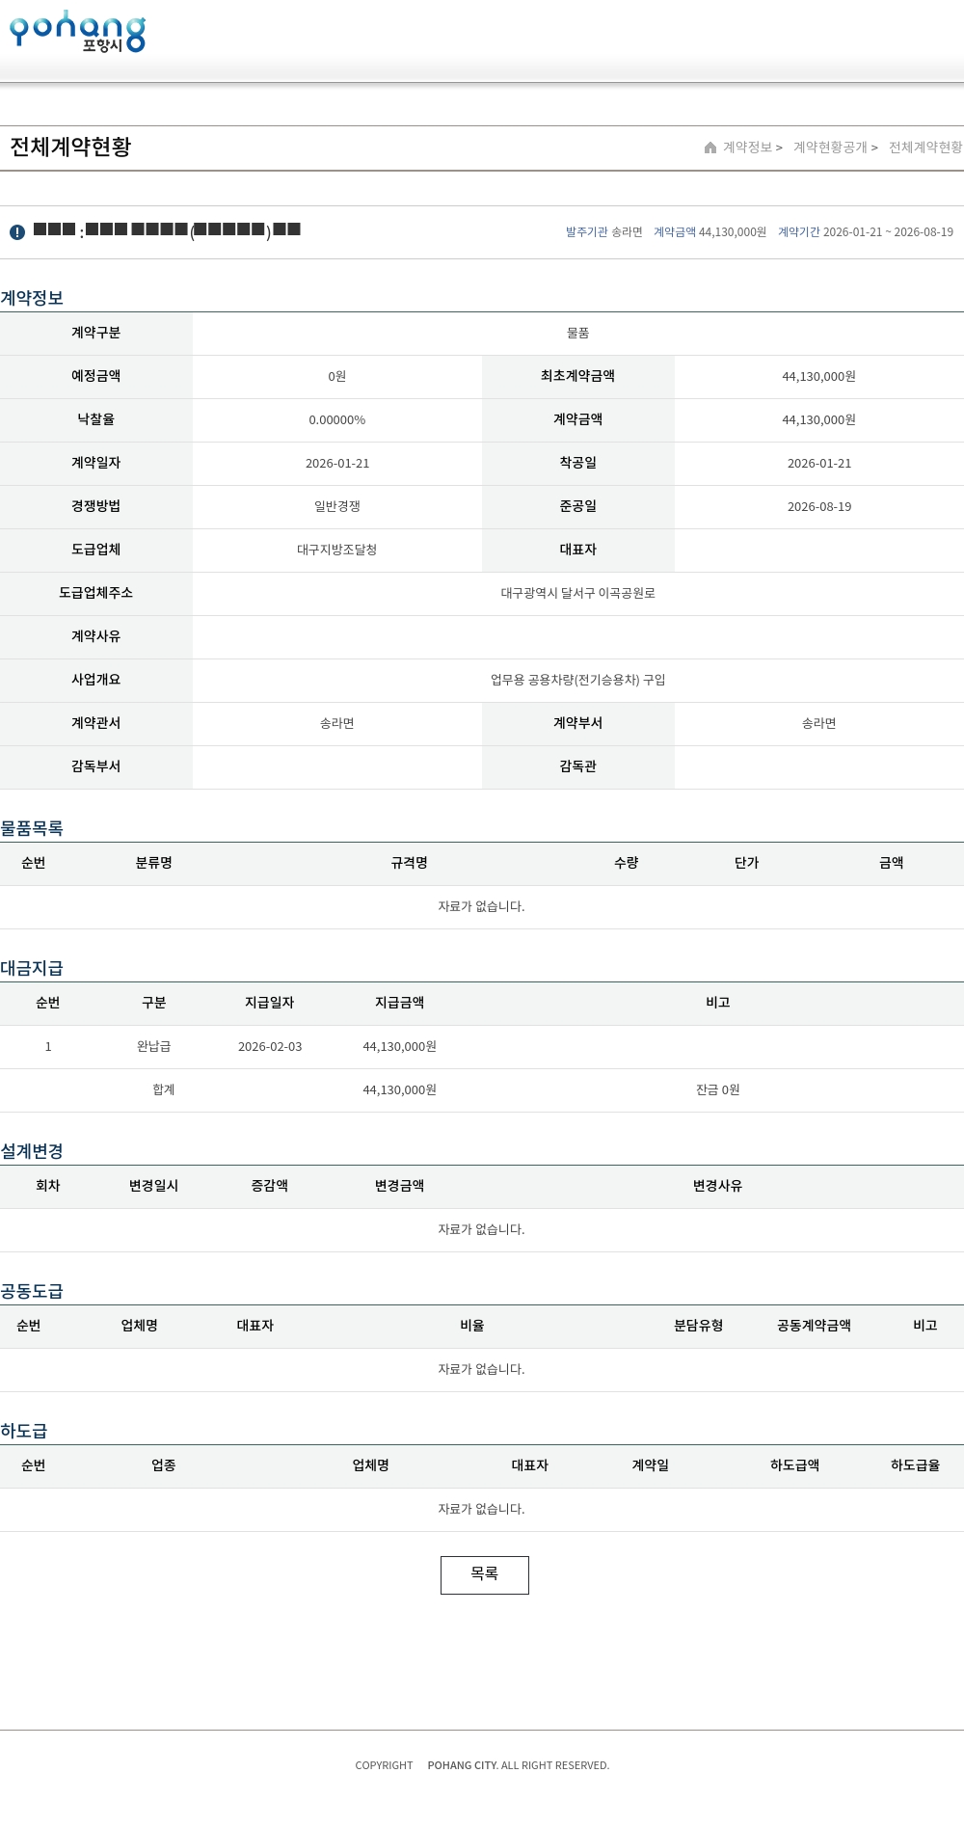Click the 전체계약현황 page heading
This screenshot has width=964, height=1827.
(70, 147)
